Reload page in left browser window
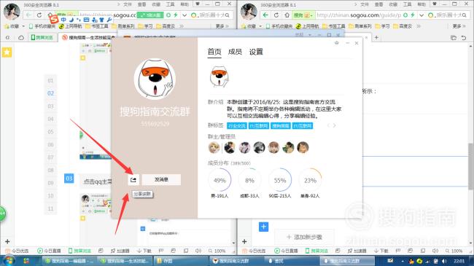The height and width of the screenshot is (266, 474). pyautogui.click(x=39, y=15)
